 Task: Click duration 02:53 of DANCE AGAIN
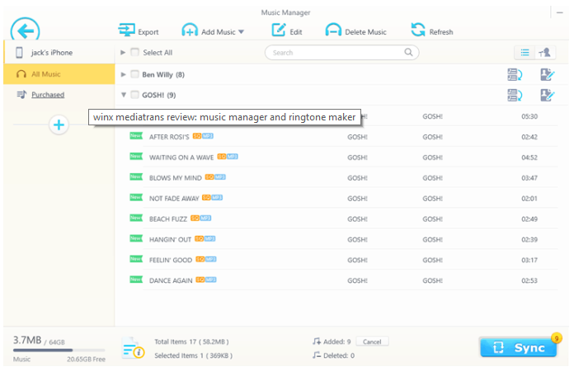(x=529, y=280)
